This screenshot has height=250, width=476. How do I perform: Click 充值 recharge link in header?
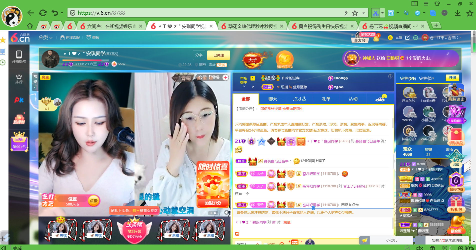tap(398, 38)
